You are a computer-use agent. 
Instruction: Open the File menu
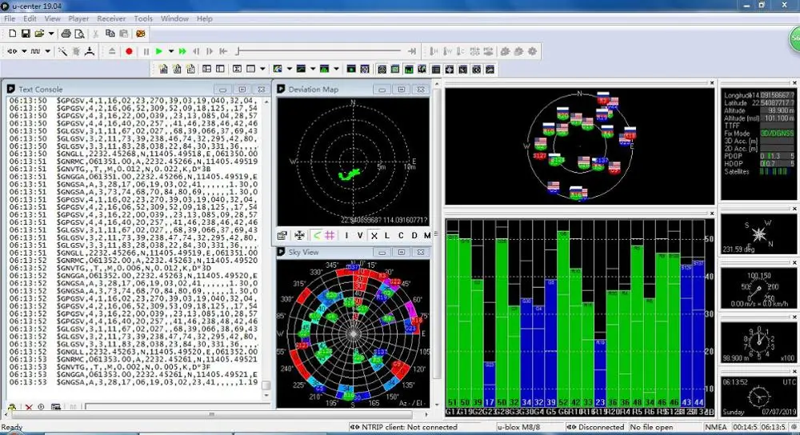[x=10, y=18]
